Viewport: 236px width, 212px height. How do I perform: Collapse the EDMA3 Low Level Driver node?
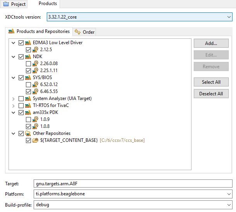click(x=14, y=43)
